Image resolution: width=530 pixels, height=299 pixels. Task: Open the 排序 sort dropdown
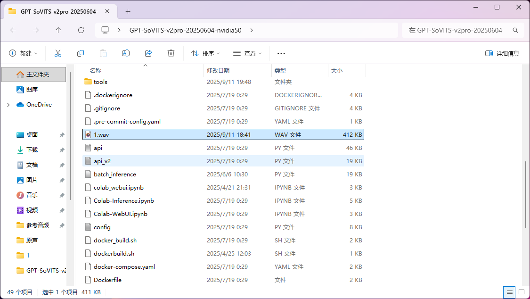click(205, 53)
